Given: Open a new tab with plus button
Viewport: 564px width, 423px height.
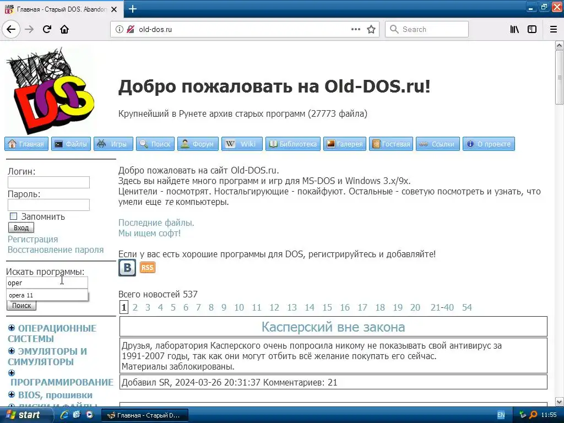Looking at the screenshot, I should [x=132, y=9].
